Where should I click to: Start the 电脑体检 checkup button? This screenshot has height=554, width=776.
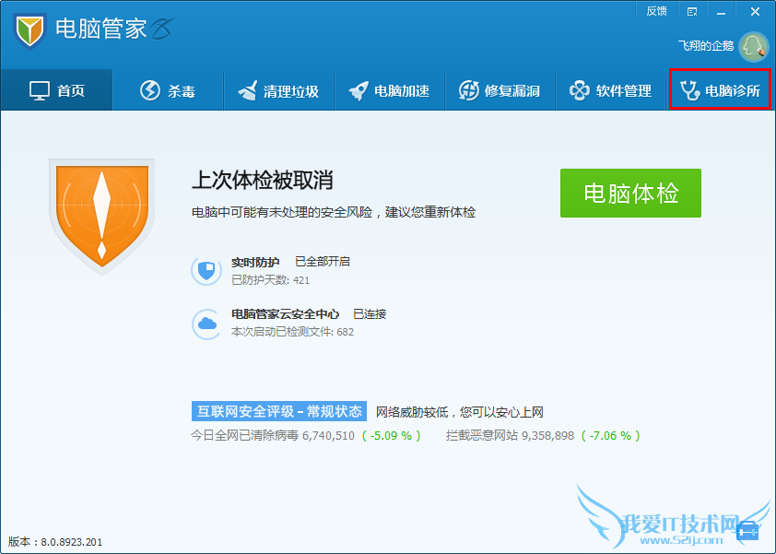[x=630, y=193]
